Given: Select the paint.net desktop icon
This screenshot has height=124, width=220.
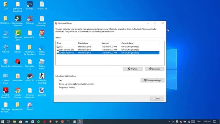Looking at the screenshot, I should click(x=42, y=92).
